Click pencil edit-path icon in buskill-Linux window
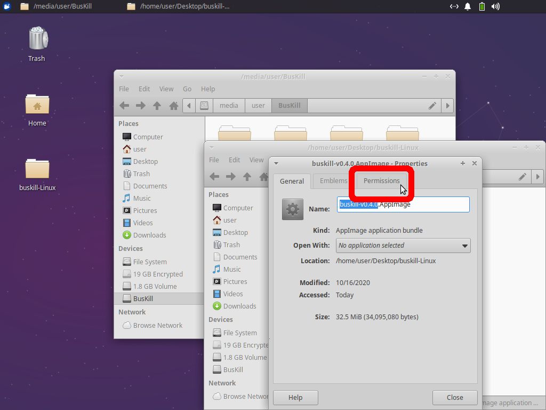The height and width of the screenshot is (410, 546). tap(523, 177)
